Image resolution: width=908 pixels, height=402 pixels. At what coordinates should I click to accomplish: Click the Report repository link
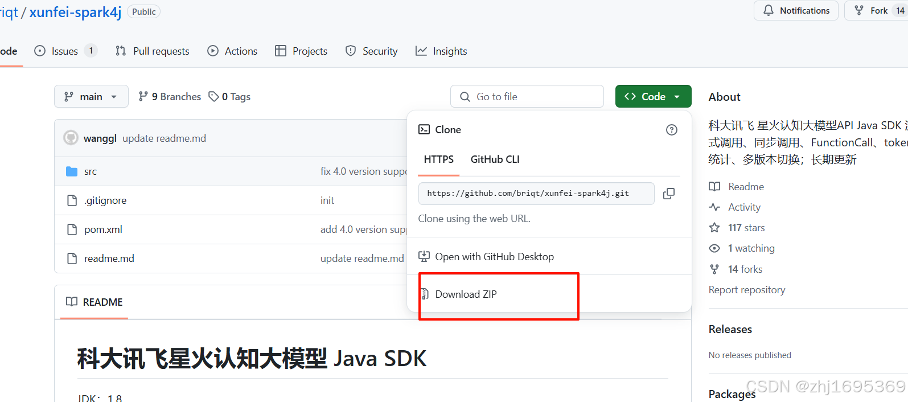[x=746, y=290]
